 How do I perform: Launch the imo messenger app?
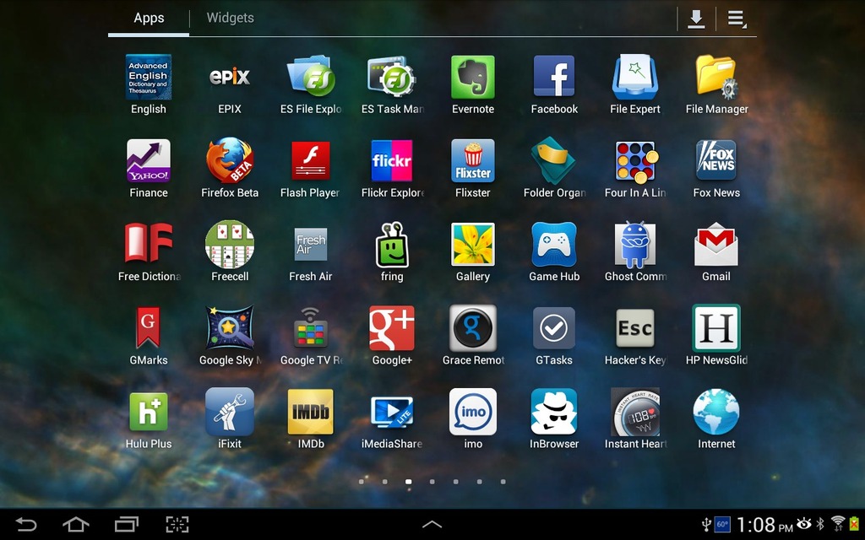point(473,412)
